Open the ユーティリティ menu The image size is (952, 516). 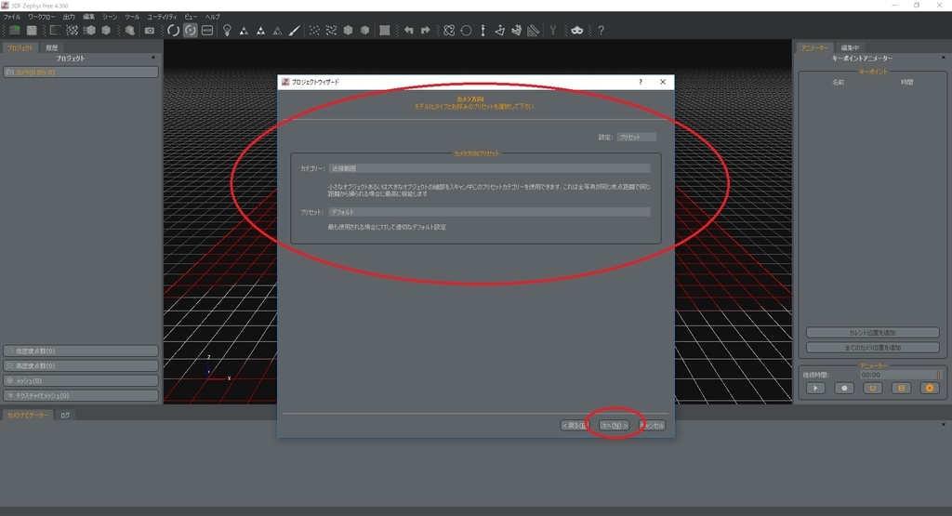coord(162,17)
